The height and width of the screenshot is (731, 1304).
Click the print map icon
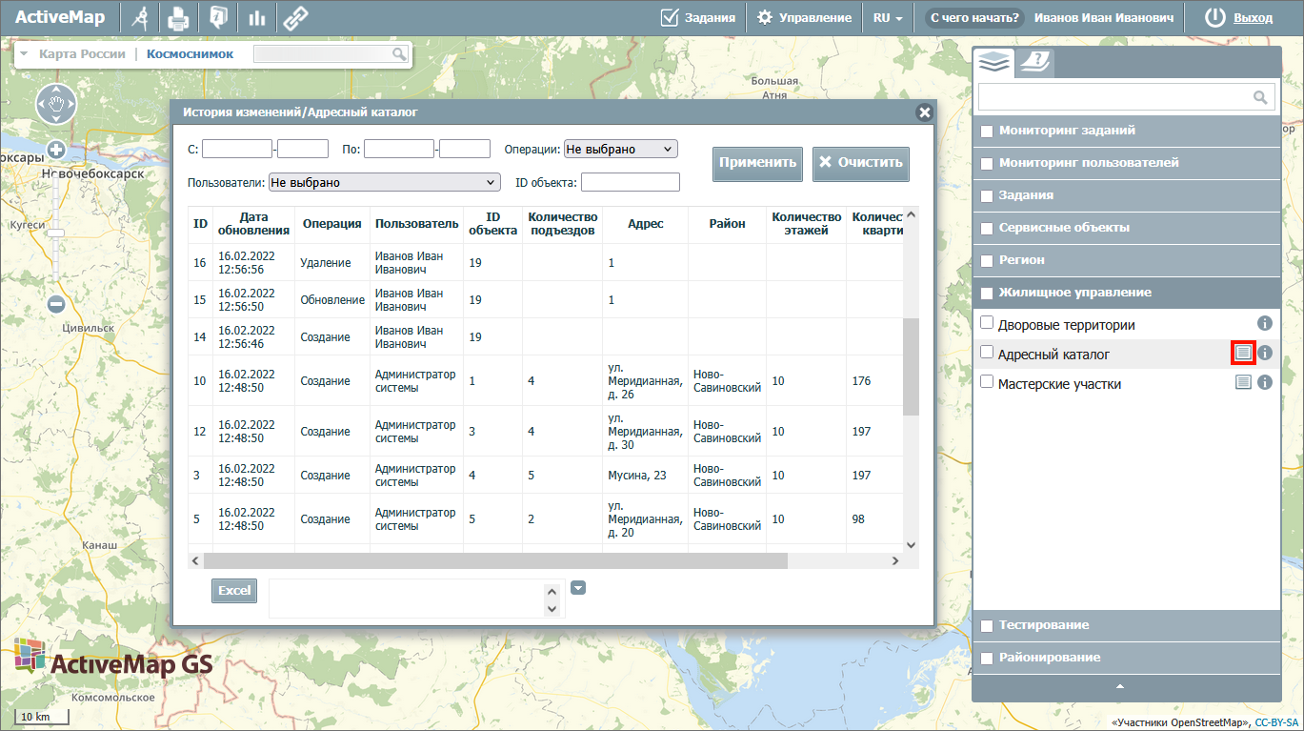[178, 17]
